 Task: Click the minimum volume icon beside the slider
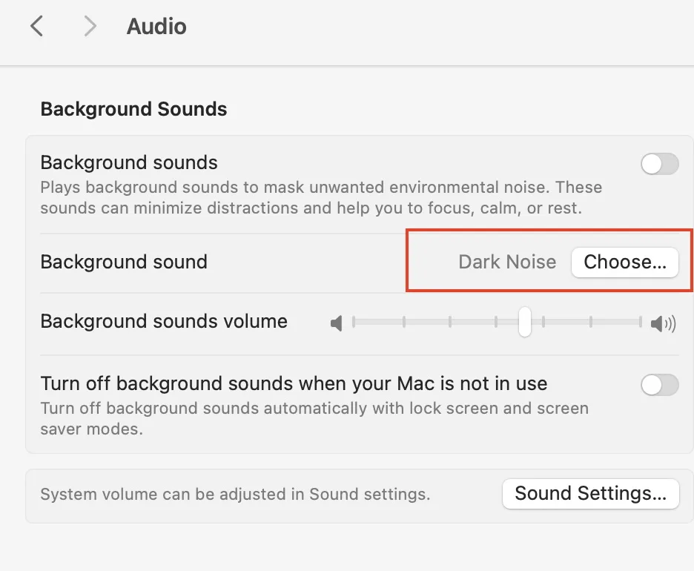coord(337,322)
